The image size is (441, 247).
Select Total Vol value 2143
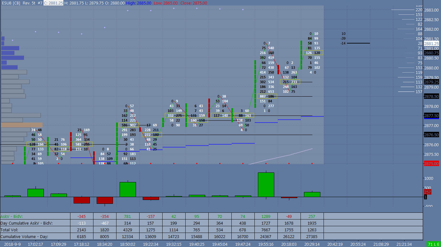(82, 230)
